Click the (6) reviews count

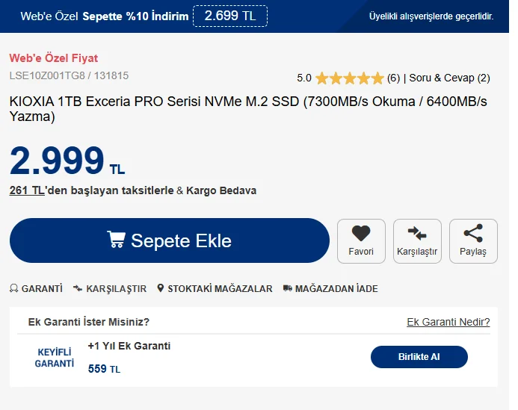(x=393, y=78)
